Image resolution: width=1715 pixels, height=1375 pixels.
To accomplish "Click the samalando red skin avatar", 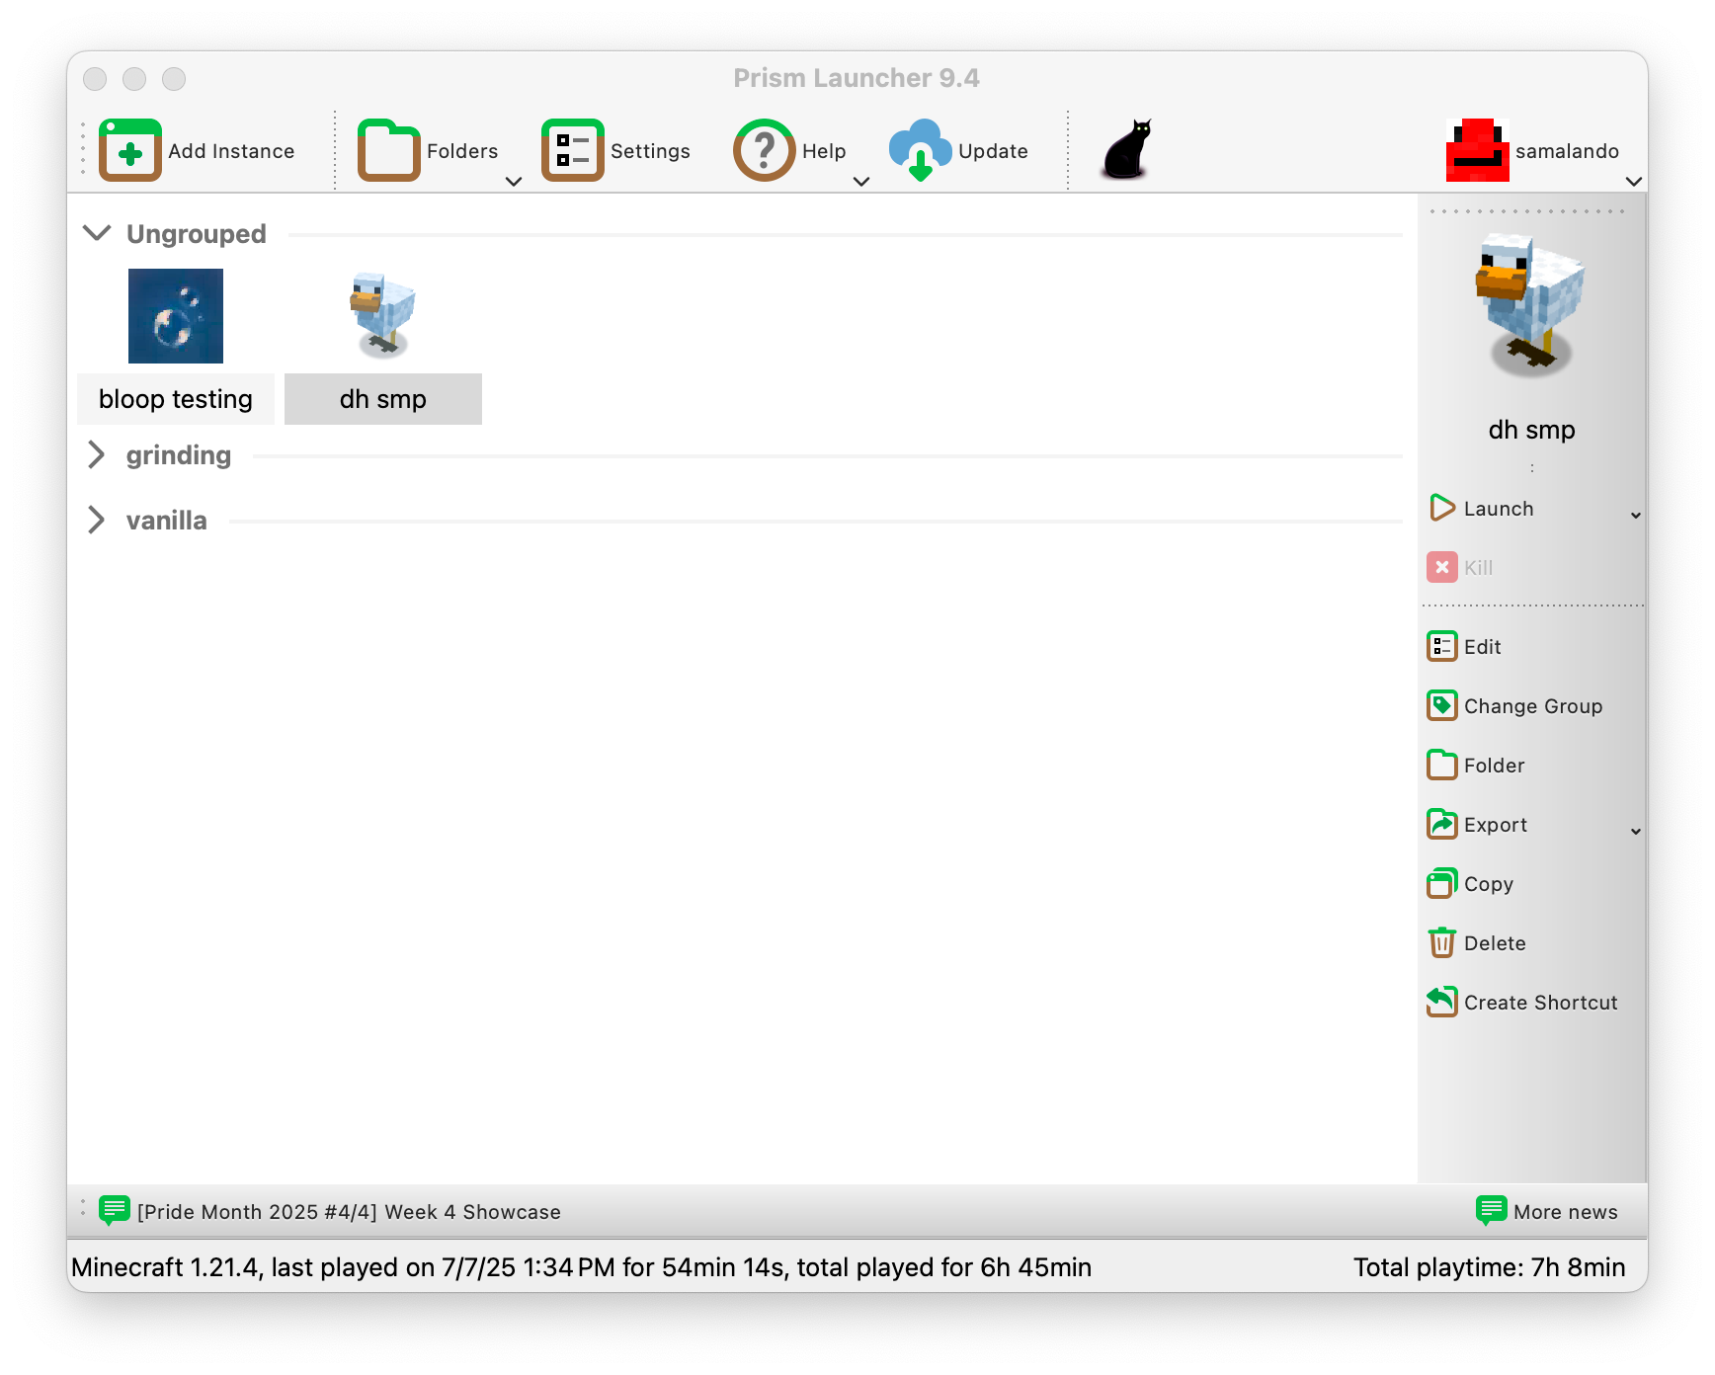I will [1478, 150].
